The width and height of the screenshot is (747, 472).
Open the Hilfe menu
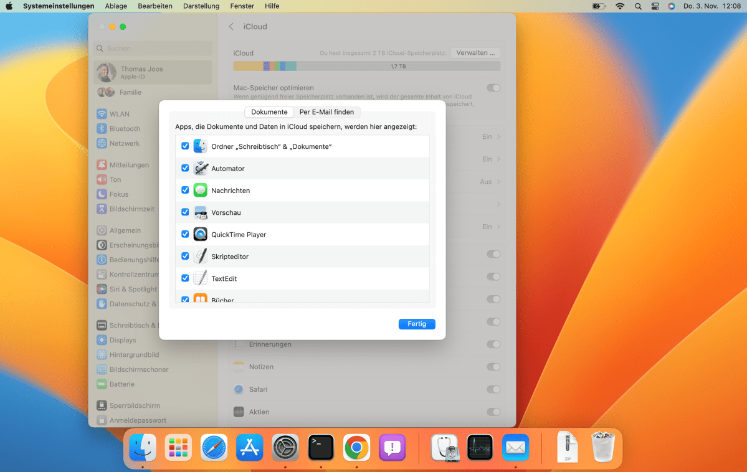[272, 6]
